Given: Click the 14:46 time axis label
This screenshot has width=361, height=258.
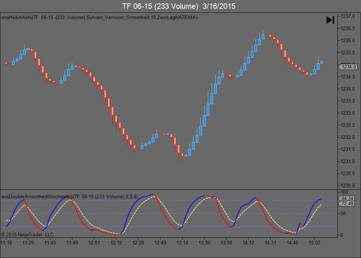Looking at the screenshot, I should pos(292,243).
